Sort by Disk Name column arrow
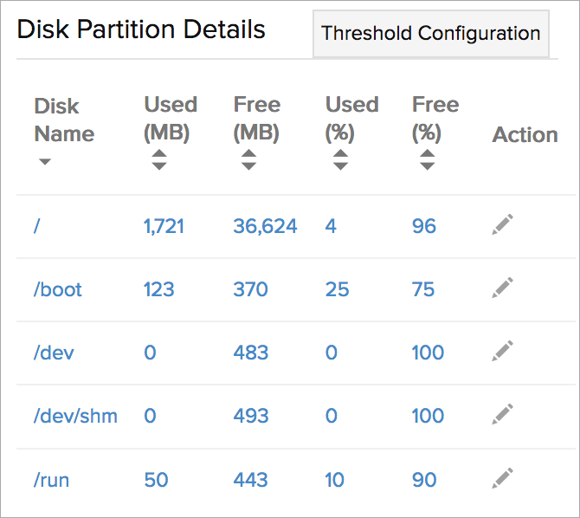This screenshot has width=580, height=518. point(45,162)
